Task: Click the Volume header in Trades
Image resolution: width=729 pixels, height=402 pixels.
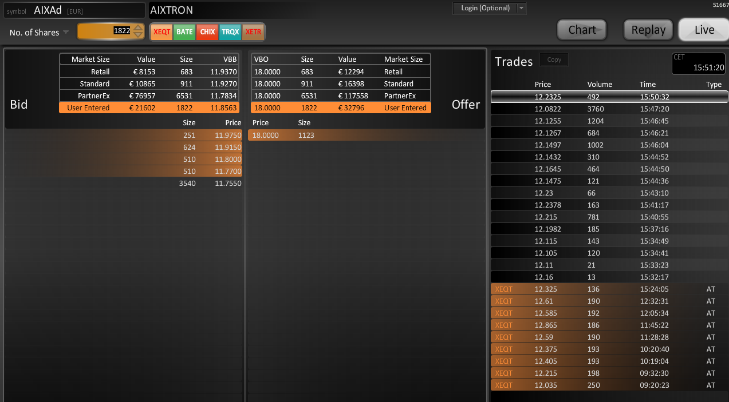Action: [x=600, y=85]
